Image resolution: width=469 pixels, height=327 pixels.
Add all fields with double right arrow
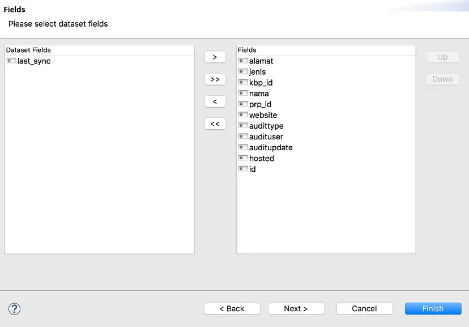[x=215, y=79]
